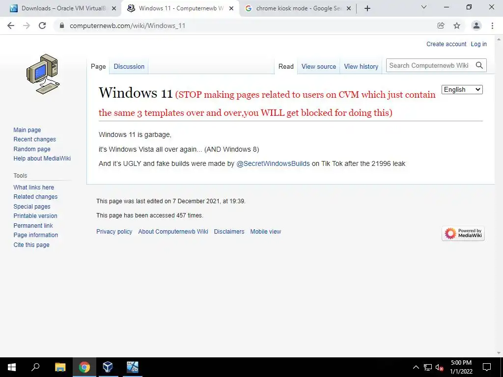503x377 pixels.
Task: Open the taskbar app beside VirtualBox
Action: [133, 367]
